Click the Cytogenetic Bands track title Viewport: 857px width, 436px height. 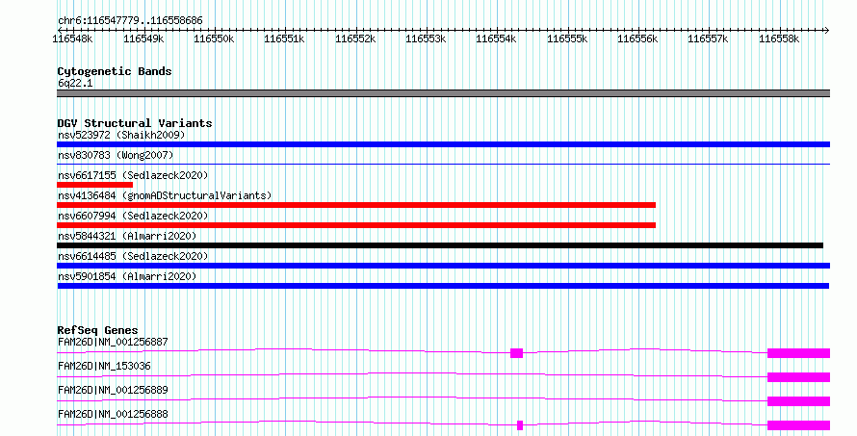[115, 71]
